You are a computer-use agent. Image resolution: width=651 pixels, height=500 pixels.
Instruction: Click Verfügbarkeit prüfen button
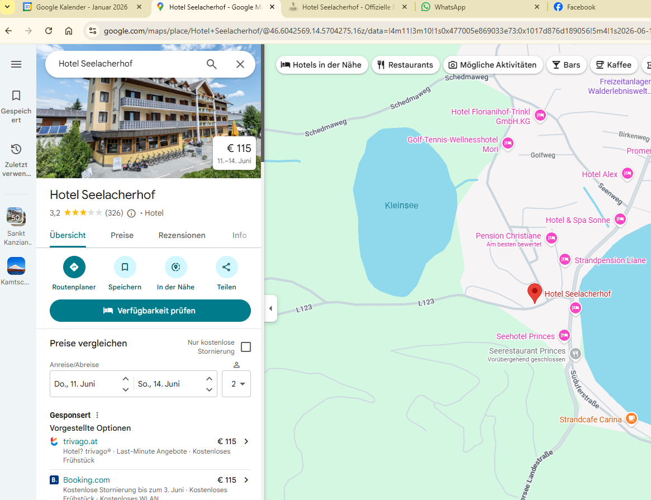150,311
